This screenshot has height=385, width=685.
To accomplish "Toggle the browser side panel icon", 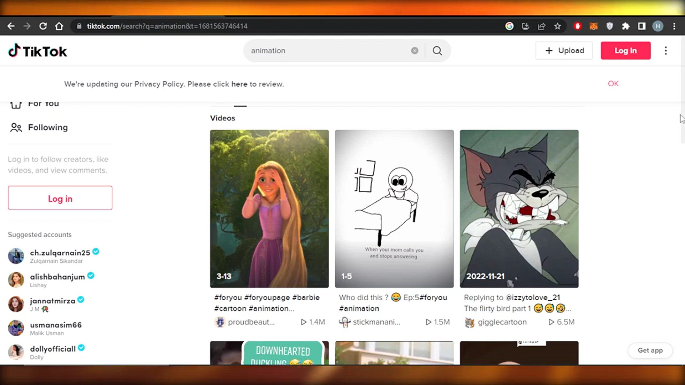I will tap(642, 26).
